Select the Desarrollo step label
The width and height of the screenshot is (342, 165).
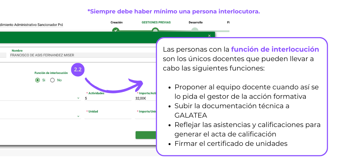(196, 22)
